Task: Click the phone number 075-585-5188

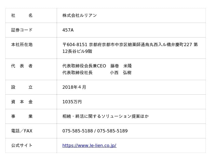Action: (77, 131)
